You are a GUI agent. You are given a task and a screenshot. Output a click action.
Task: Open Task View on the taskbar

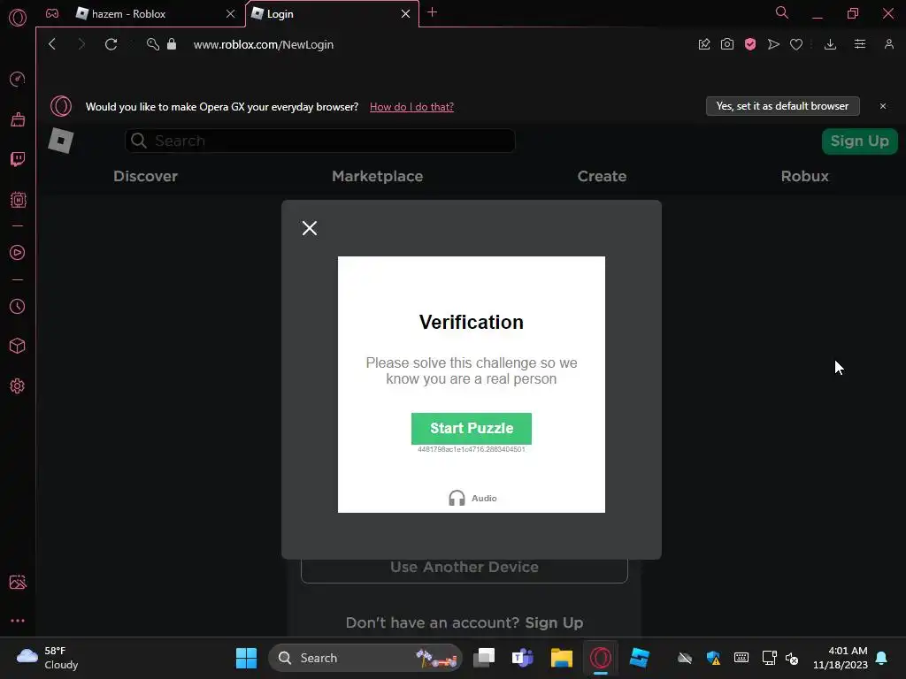pos(484,658)
